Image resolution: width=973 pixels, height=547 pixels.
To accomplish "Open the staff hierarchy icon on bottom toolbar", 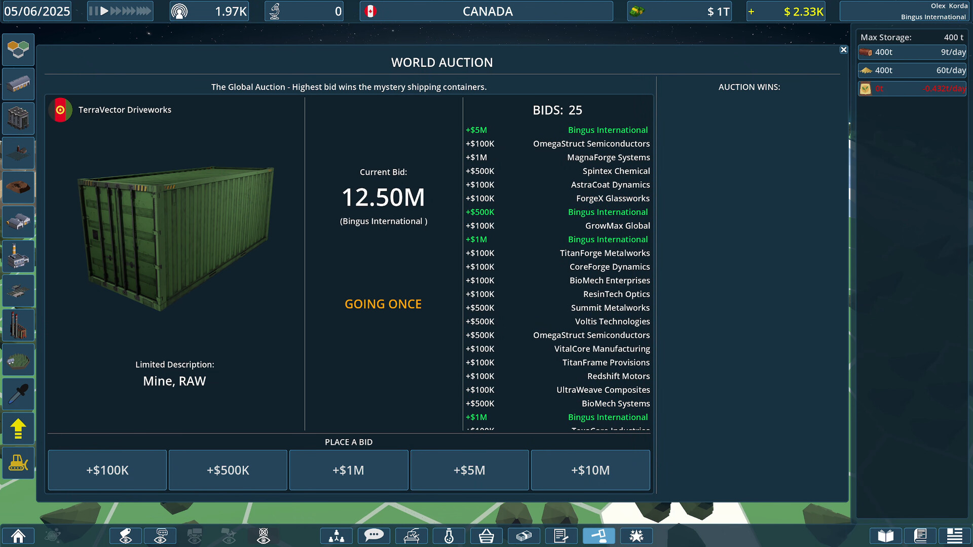I will pyautogui.click(x=336, y=535).
